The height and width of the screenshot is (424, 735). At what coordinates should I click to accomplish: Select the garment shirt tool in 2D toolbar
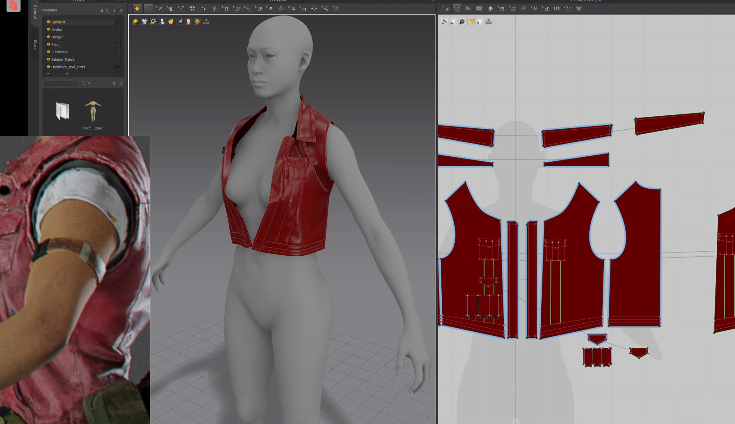tap(534, 8)
